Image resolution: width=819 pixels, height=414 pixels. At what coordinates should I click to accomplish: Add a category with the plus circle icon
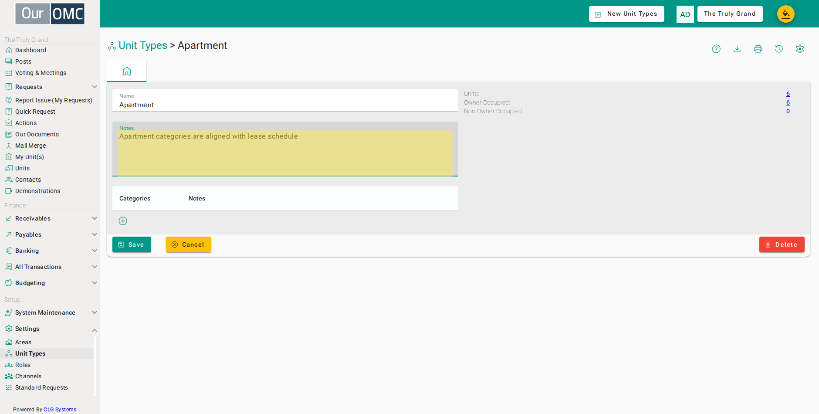(123, 221)
